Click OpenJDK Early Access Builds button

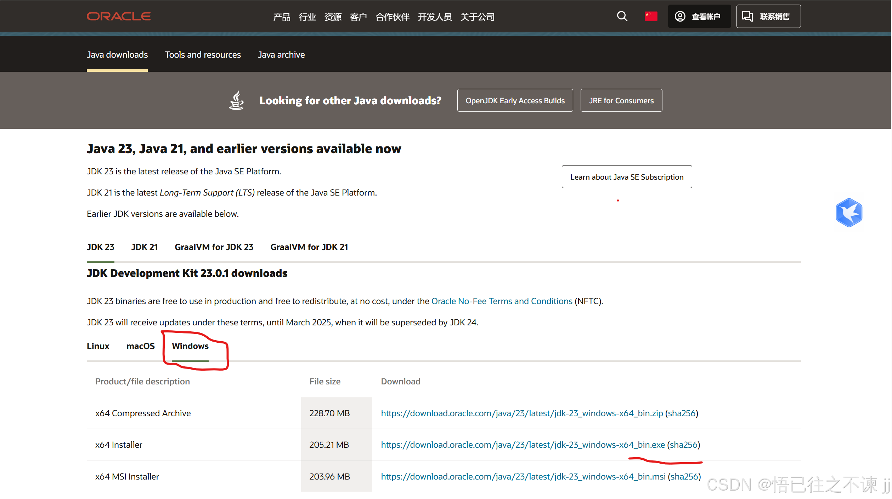click(x=515, y=101)
